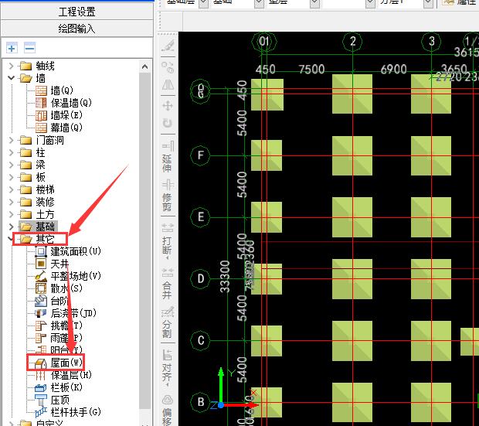Image resolution: width=479 pixels, height=426 pixels.
Task: Click the column-axis bubble labeled 2
Action: click(x=352, y=41)
